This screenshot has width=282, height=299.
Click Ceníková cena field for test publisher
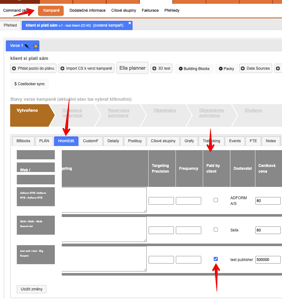268,260
